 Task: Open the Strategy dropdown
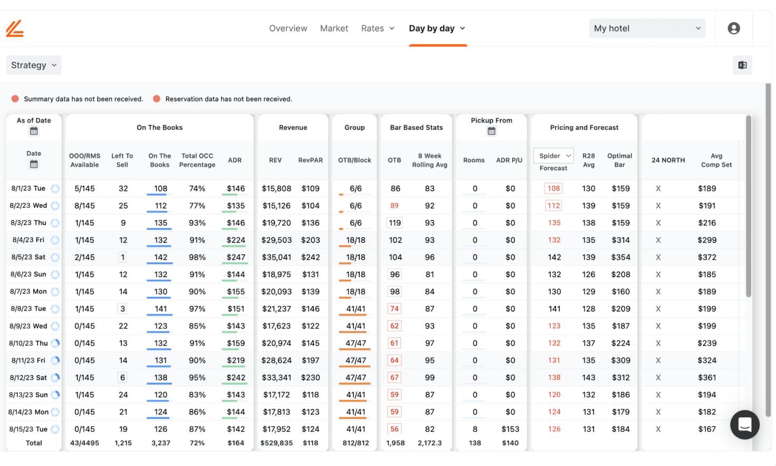pos(34,65)
